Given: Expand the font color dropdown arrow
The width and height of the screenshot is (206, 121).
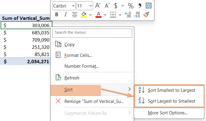Looking at the screenshot, I should click(105, 15).
